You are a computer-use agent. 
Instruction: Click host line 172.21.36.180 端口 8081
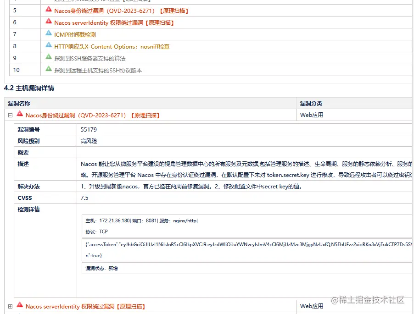click(141, 220)
